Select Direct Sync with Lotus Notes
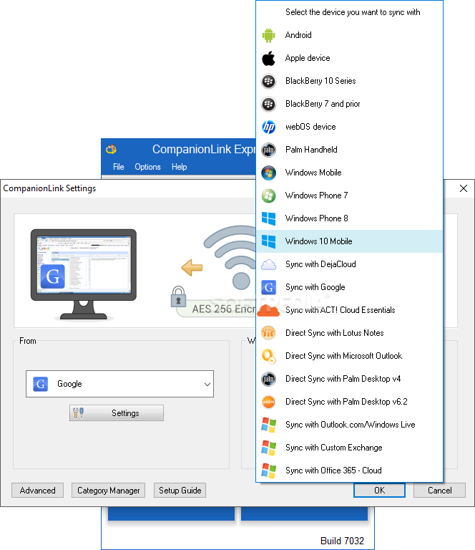475x550 pixels. pos(350,333)
